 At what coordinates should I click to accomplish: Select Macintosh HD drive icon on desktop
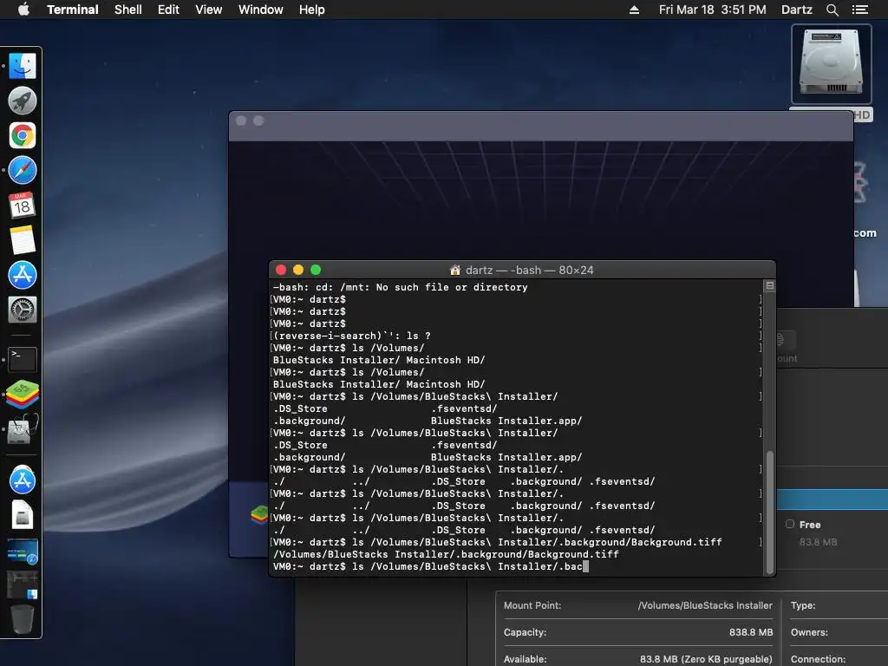pyautogui.click(x=831, y=64)
